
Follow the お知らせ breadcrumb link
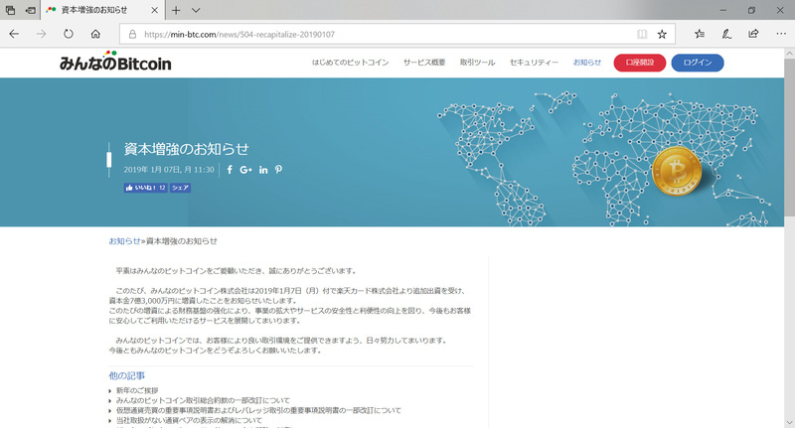[125, 241]
